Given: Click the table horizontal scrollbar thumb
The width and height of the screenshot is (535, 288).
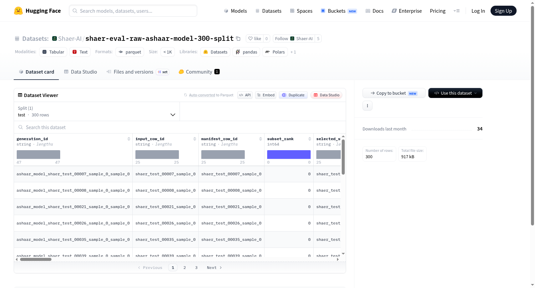Looking at the screenshot, I should tap(36, 259).
